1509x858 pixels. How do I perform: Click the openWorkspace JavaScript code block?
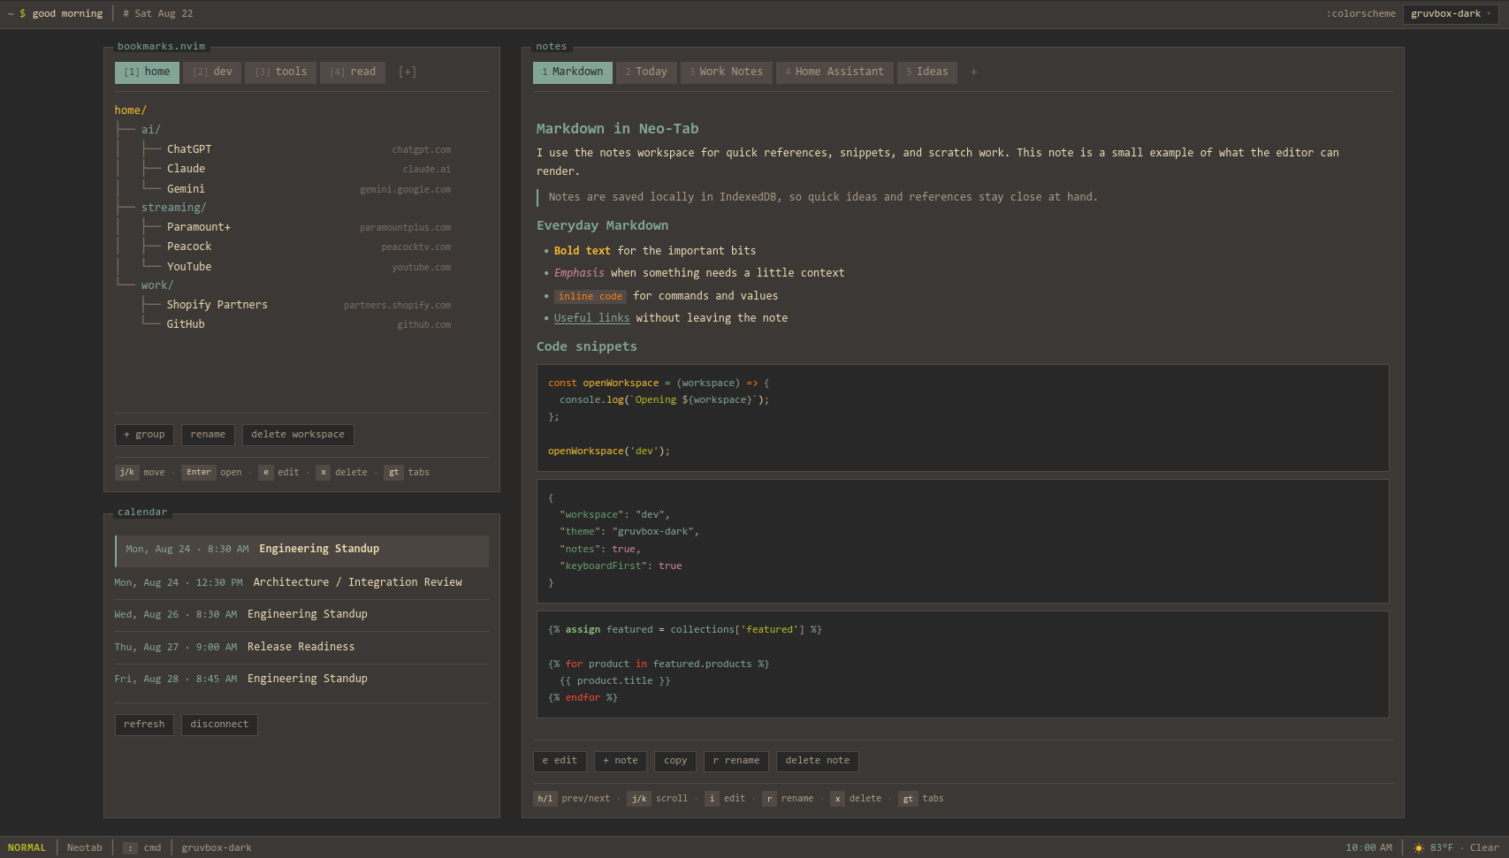[x=963, y=418]
